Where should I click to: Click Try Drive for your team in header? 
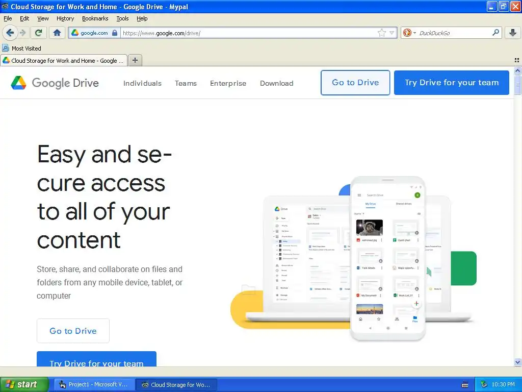tap(452, 83)
